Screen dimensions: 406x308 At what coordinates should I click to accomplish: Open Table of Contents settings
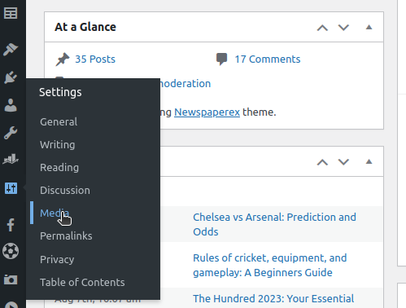click(x=82, y=282)
